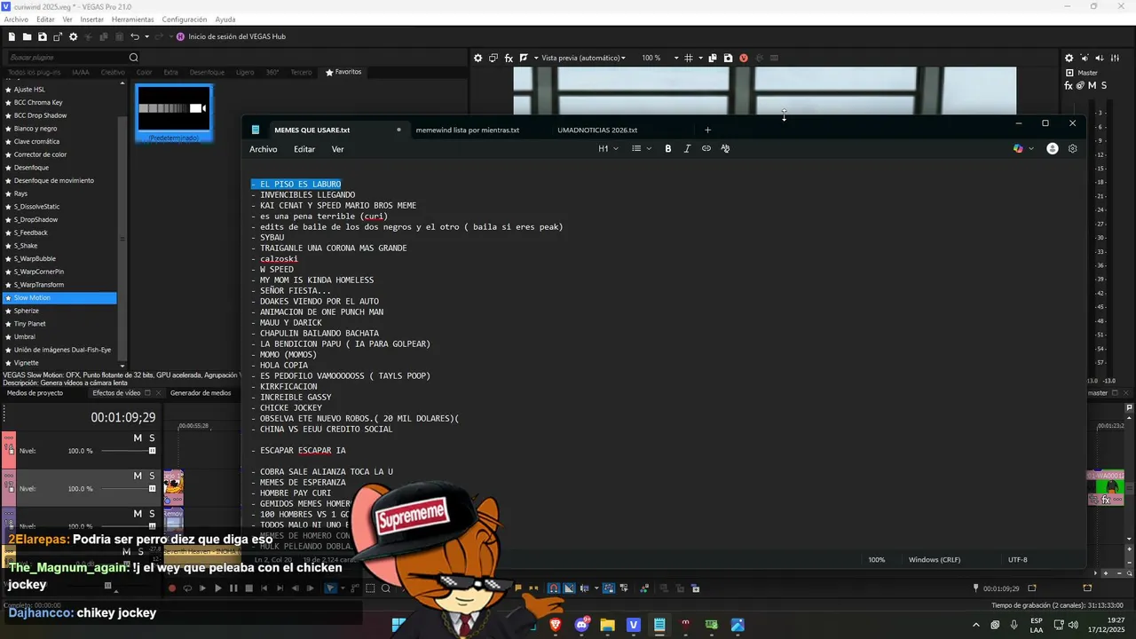Click Italic formatting in Notepad

[x=687, y=149]
